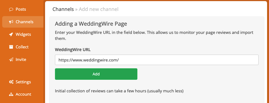The width and height of the screenshot is (269, 103).
Task: Go to the Invite section
Action: pyautogui.click(x=21, y=60)
